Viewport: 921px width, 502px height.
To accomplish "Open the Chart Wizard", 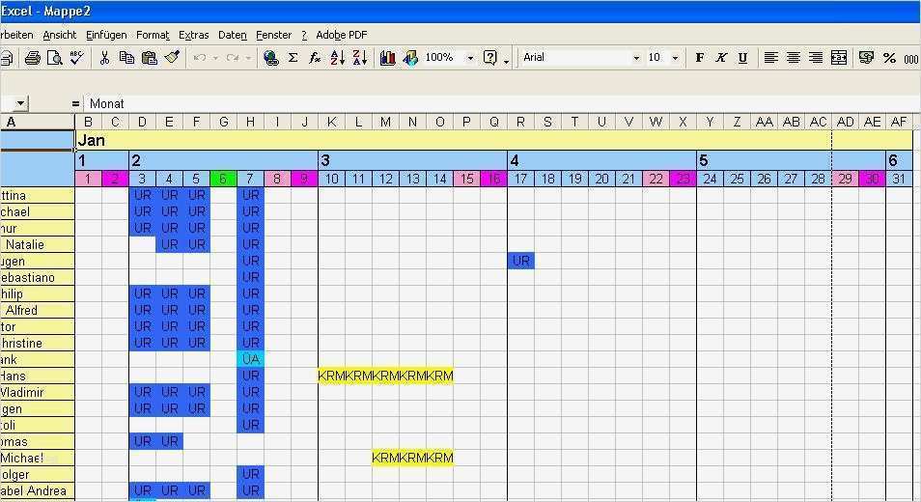I will click(388, 58).
